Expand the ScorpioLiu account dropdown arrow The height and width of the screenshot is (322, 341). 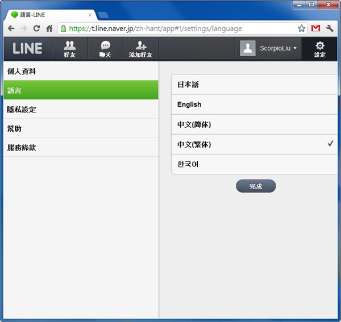pos(295,48)
